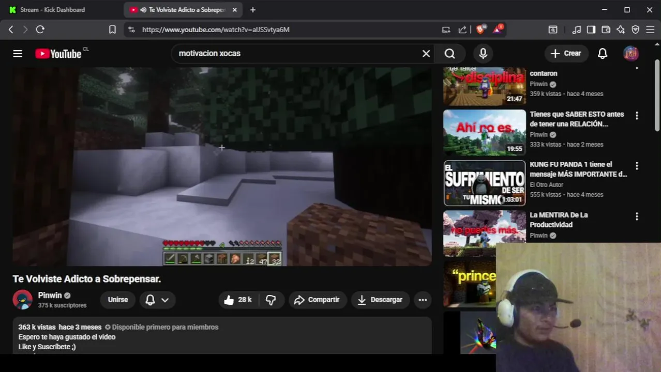Image resolution: width=661 pixels, height=372 pixels.
Task: Toggle the browser sidebar panel icon
Action: click(x=591, y=29)
